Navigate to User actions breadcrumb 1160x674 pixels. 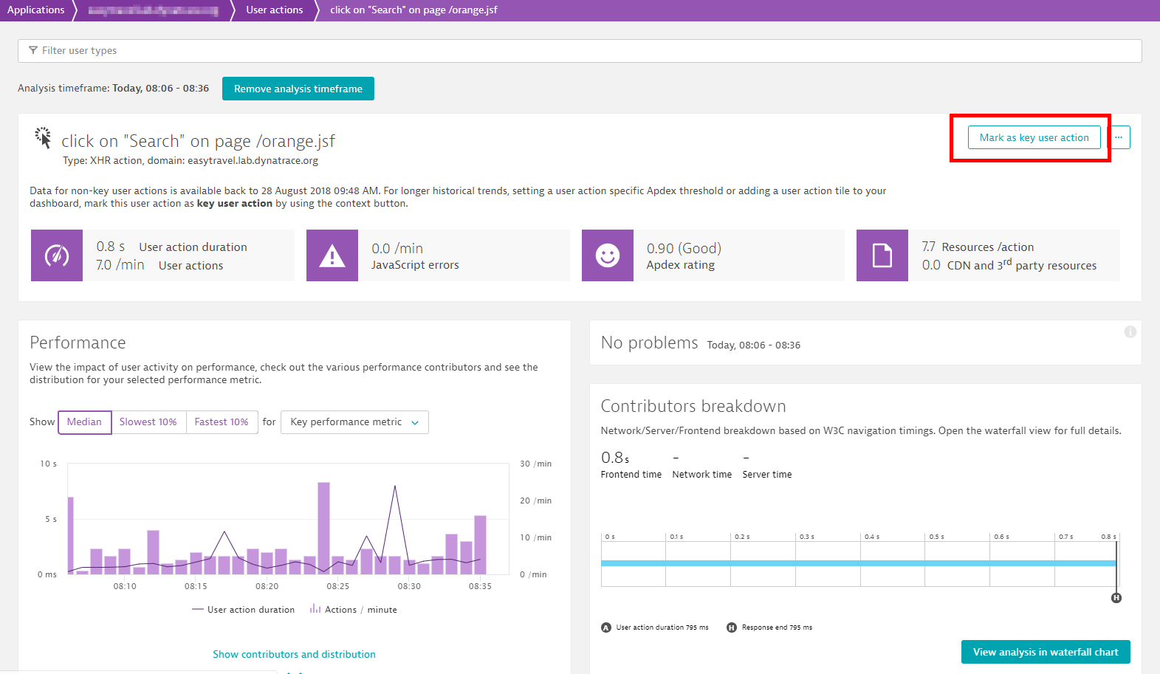[275, 10]
